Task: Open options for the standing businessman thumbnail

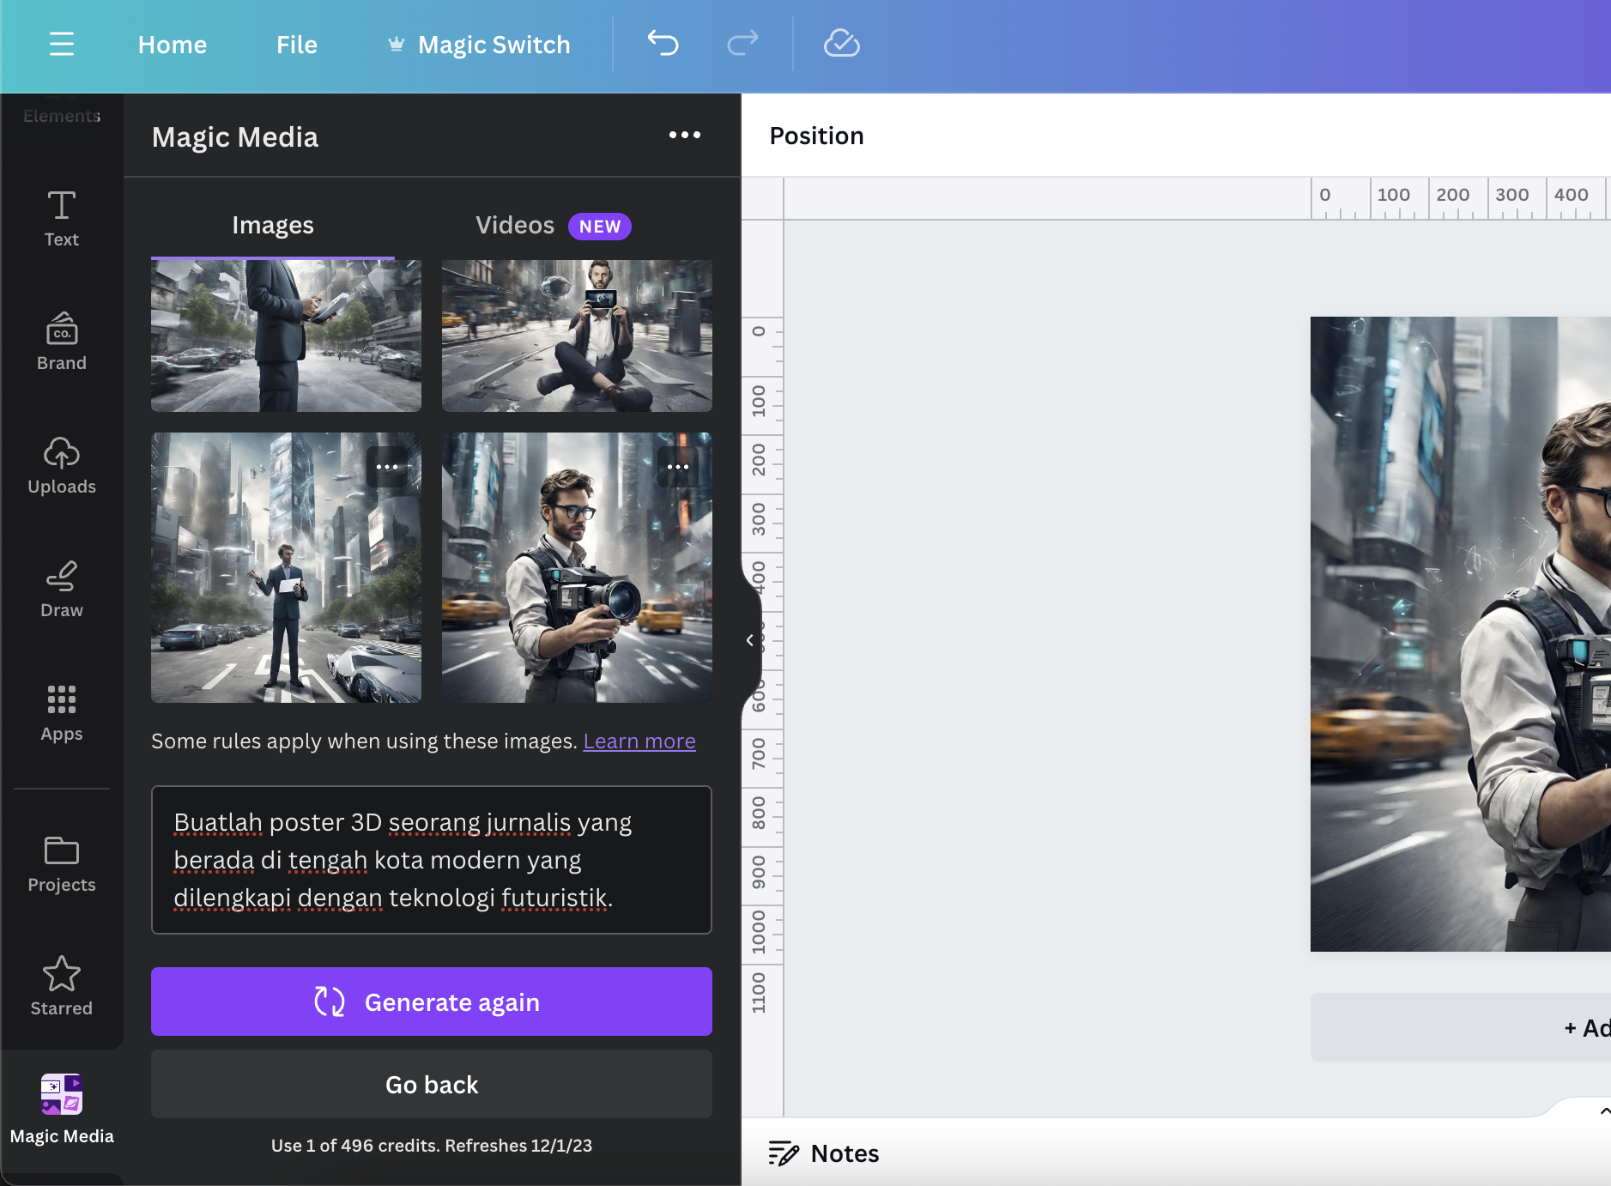Action: coord(387,468)
